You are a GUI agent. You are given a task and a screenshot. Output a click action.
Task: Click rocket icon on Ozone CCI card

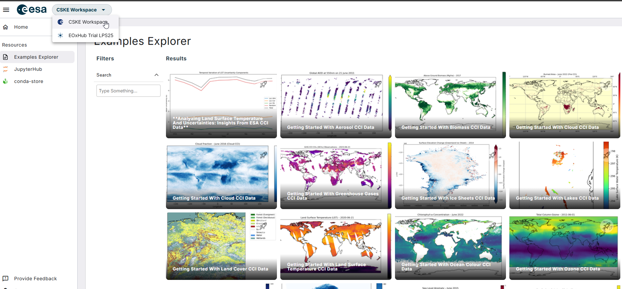point(606,226)
